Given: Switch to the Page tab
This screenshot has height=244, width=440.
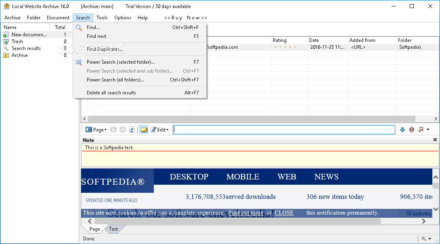Looking at the screenshot, I should pos(94,229).
